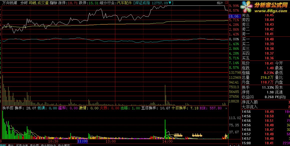The height and width of the screenshot is (146, 290).
Task: Click the 分析家公式网 flower logo
Action: tap(246, 7)
